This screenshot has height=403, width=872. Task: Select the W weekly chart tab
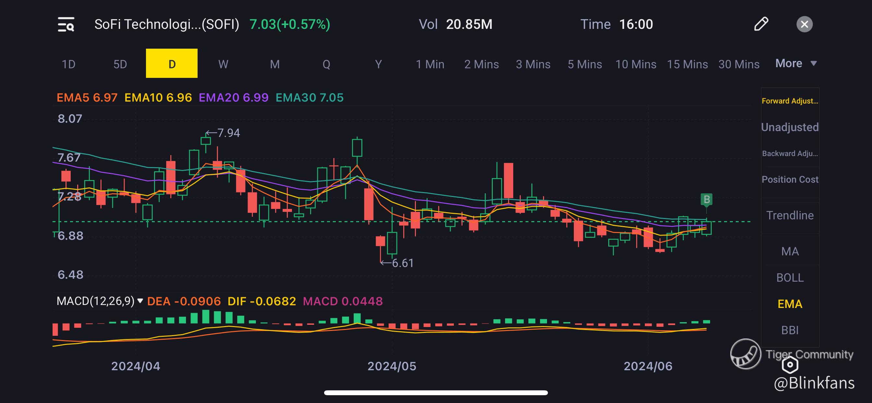(x=224, y=64)
